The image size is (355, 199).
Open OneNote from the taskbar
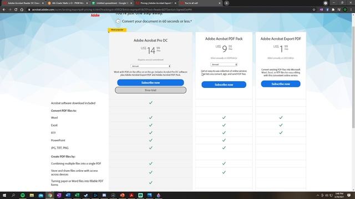[x=59, y=195]
